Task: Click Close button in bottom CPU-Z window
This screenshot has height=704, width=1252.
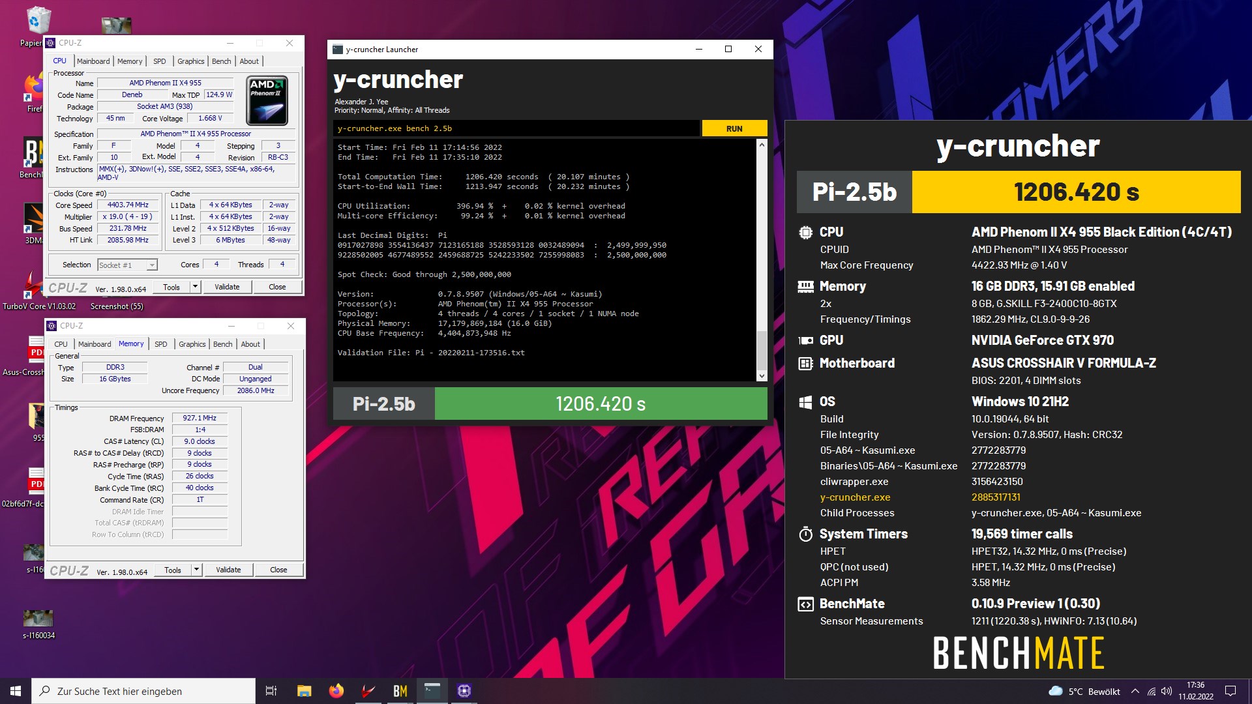Action: click(x=278, y=570)
